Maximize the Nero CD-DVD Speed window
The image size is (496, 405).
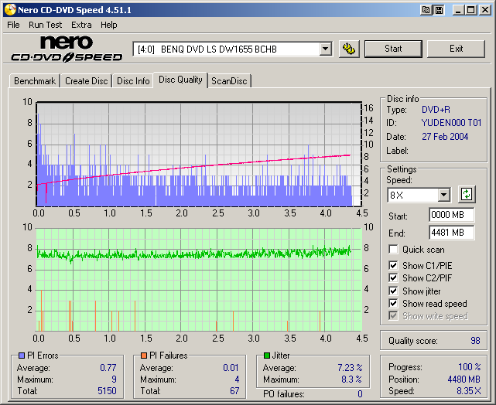pos(470,10)
